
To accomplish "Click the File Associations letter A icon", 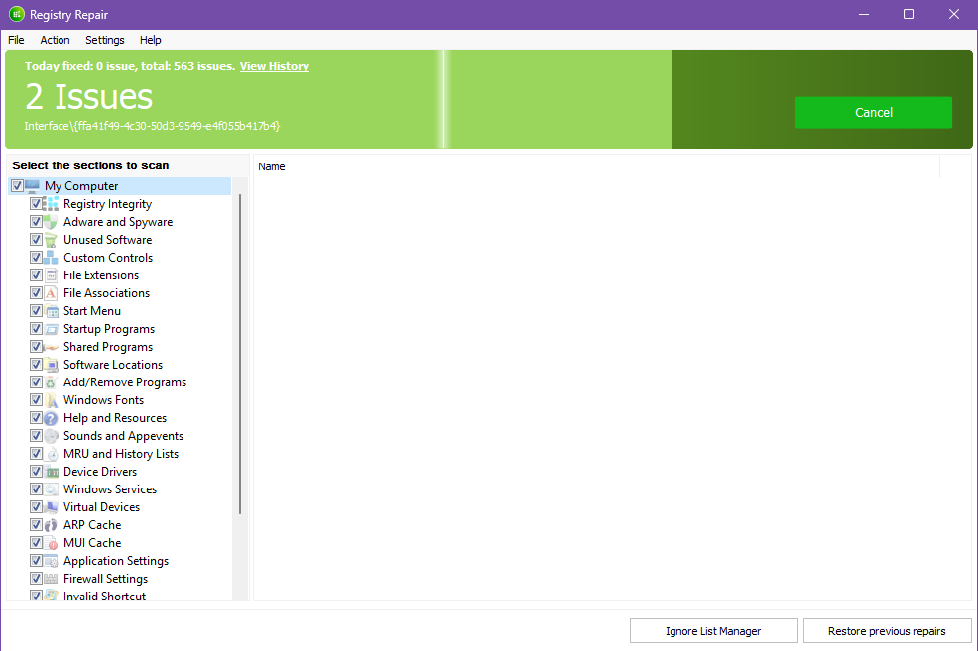I will pos(52,293).
